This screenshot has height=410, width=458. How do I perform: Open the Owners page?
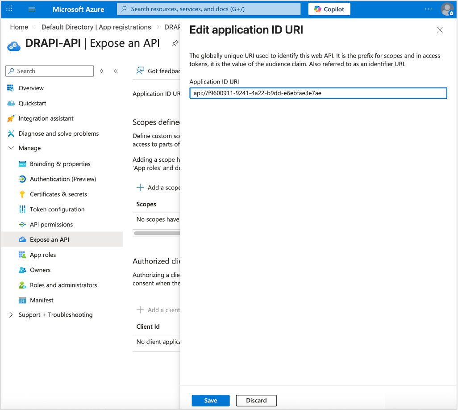[x=39, y=270]
